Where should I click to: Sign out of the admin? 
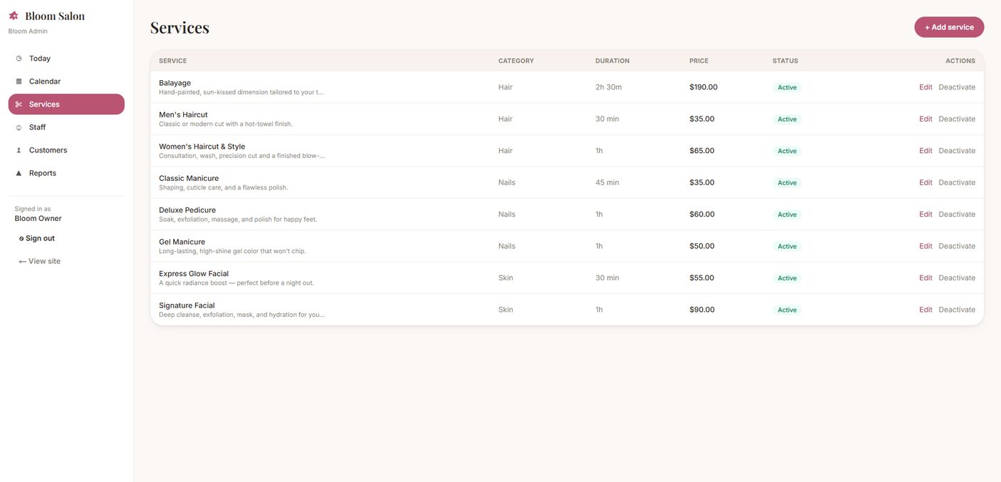[x=37, y=238]
